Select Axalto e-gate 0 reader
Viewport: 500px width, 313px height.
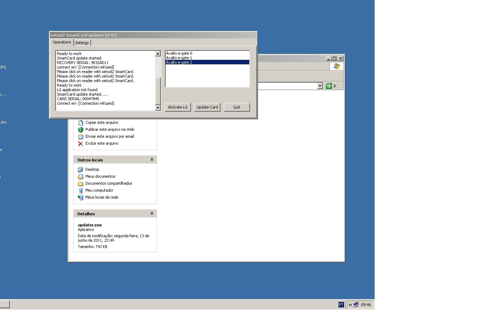(179, 53)
